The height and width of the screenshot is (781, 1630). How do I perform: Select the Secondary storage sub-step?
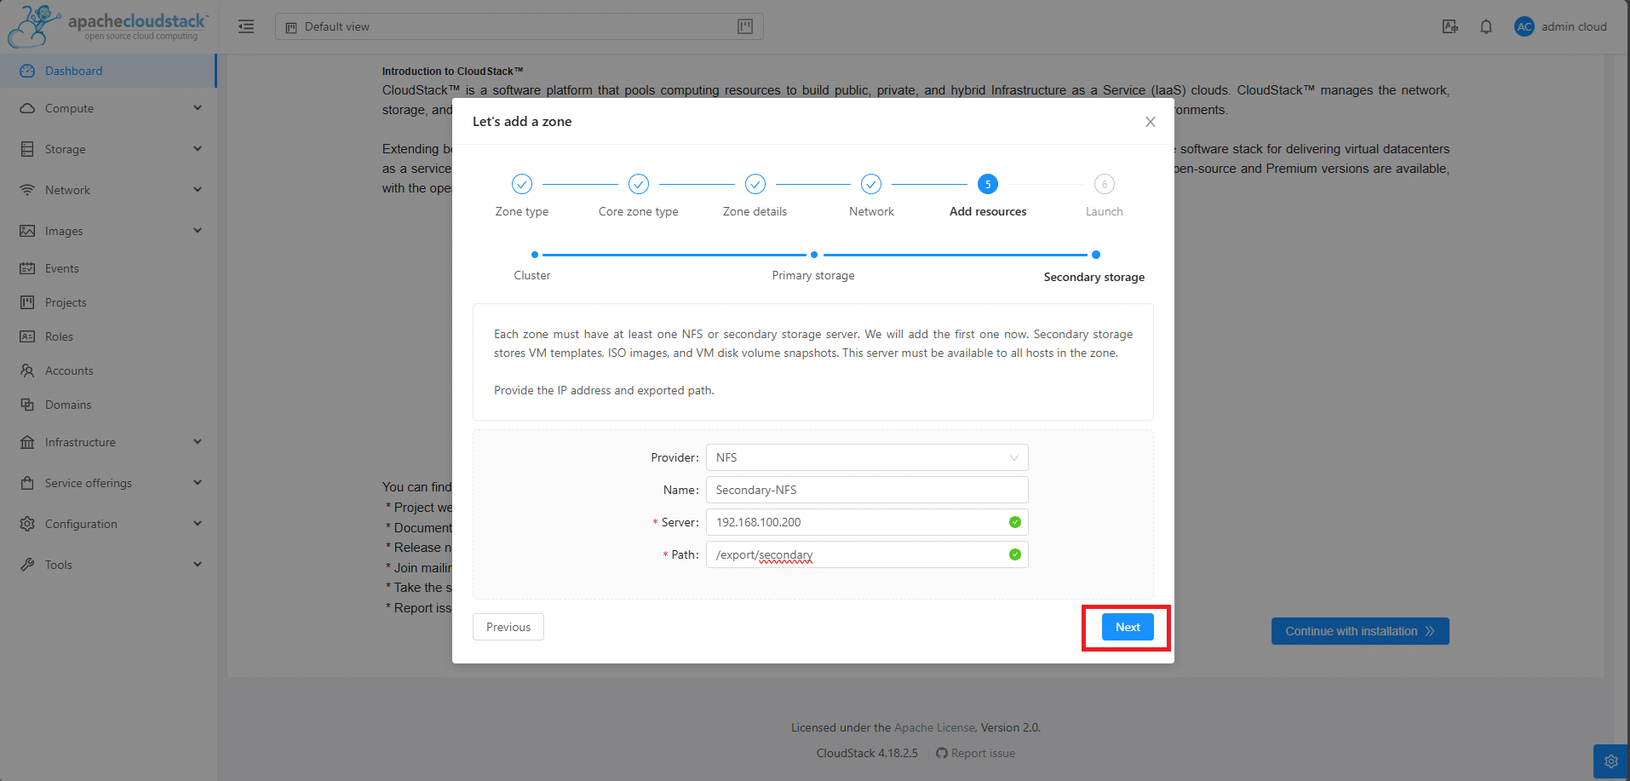pyautogui.click(x=1094, y=267)
